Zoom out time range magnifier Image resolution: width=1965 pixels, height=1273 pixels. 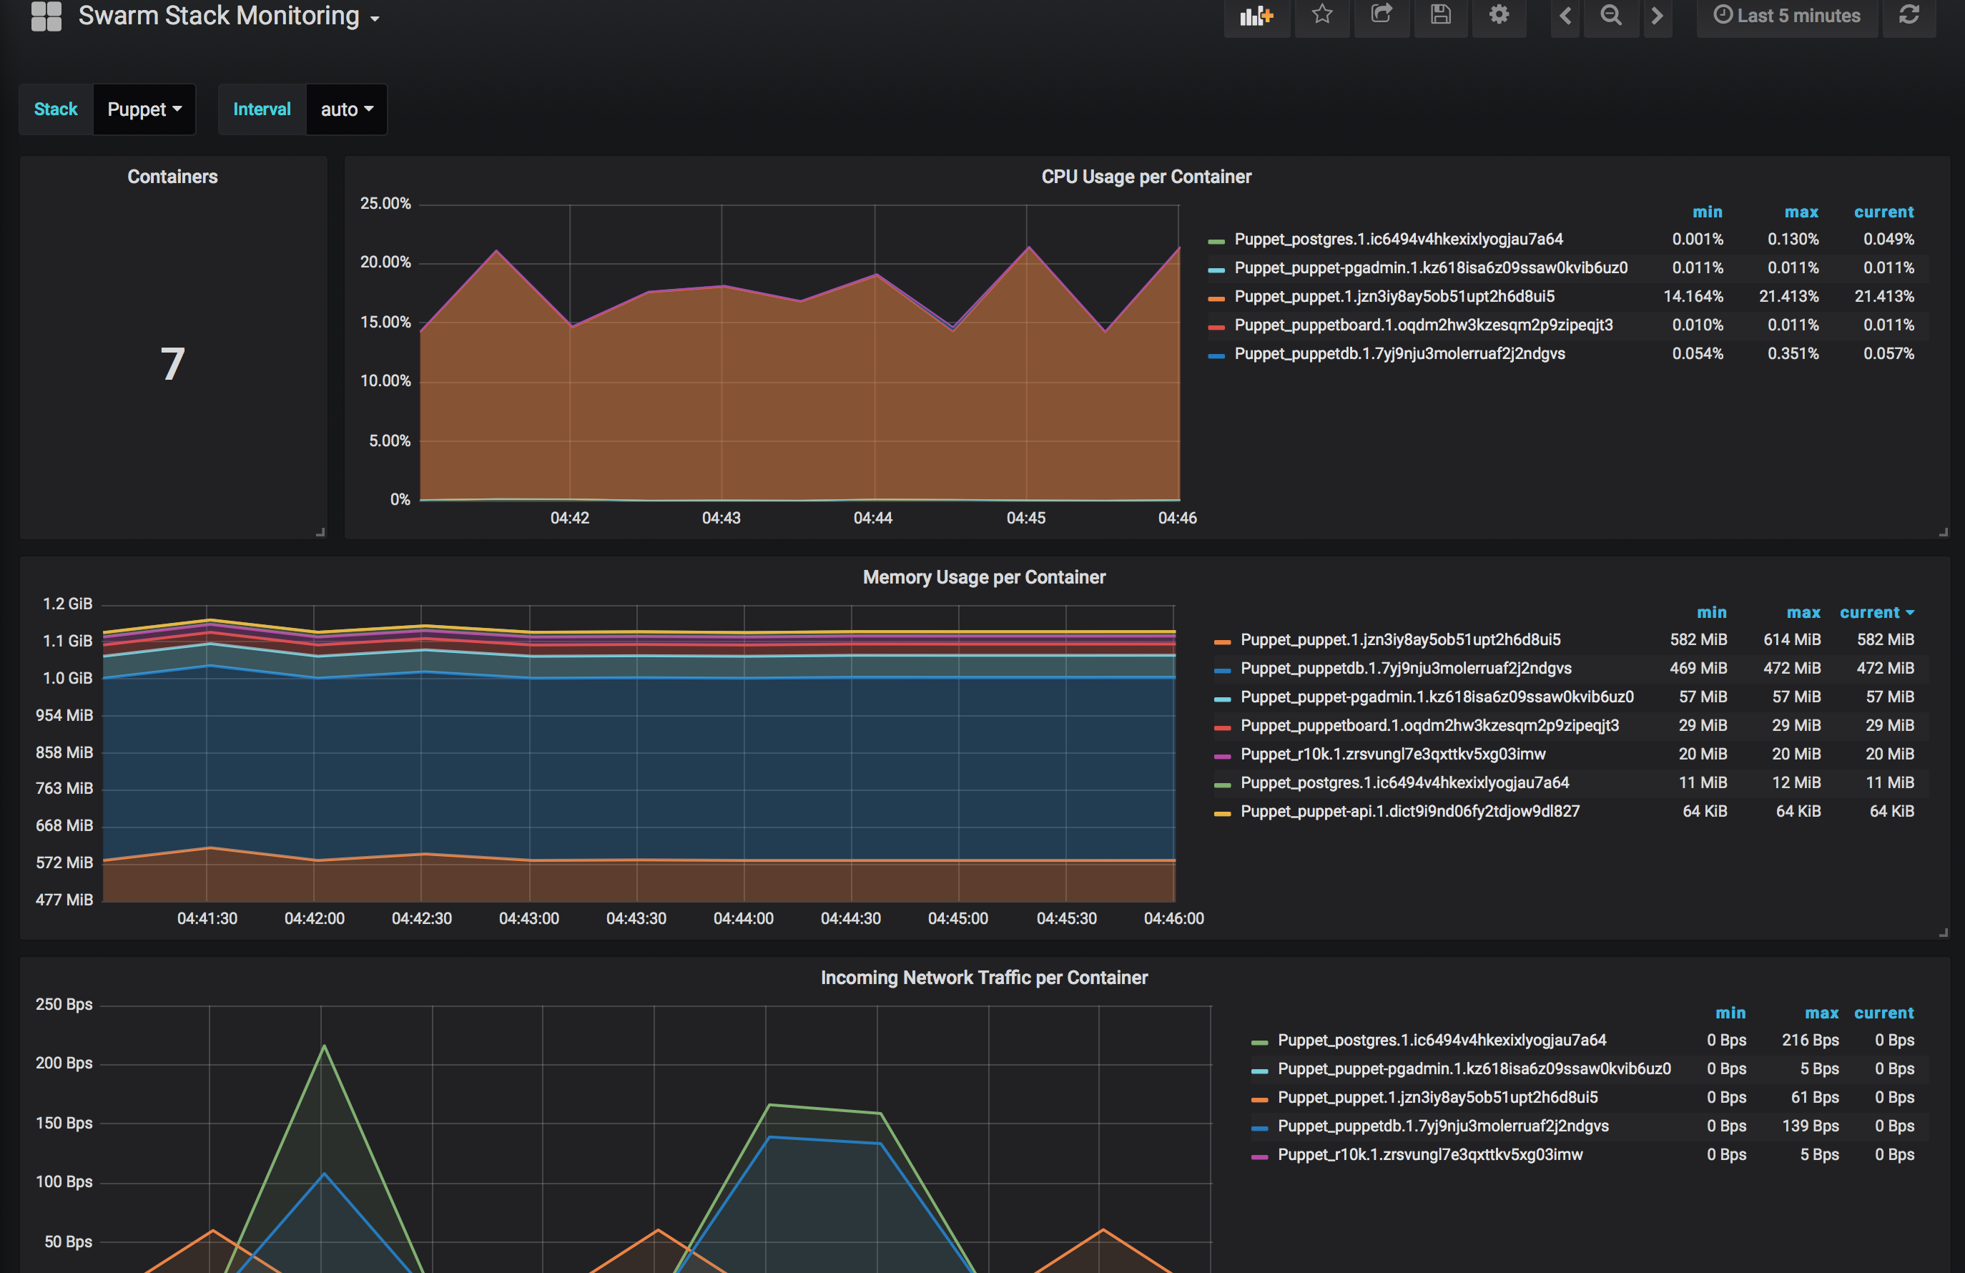1610,16
